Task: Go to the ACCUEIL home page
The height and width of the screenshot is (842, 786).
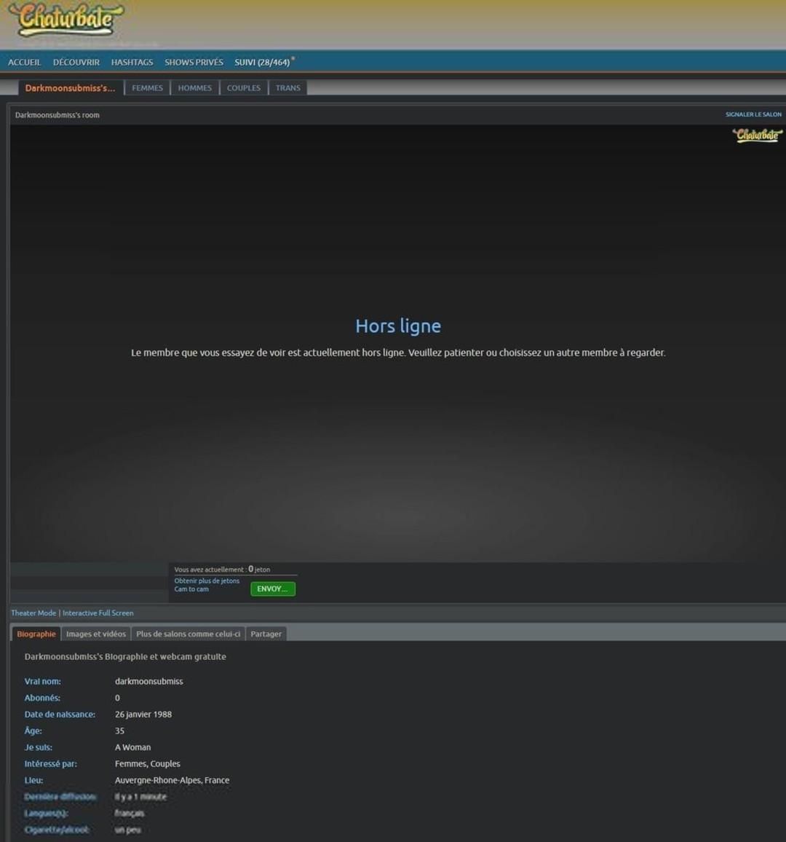Action: tap(25, 63)
